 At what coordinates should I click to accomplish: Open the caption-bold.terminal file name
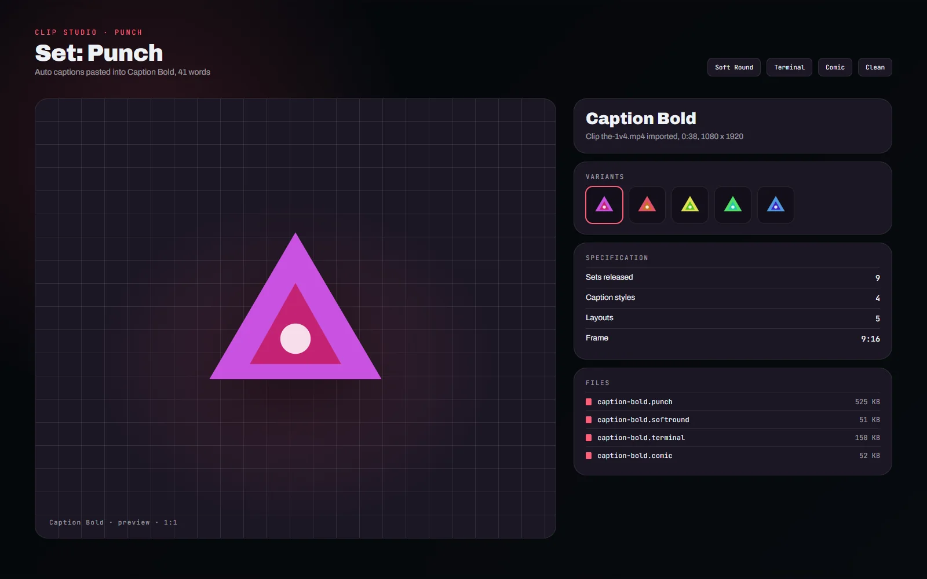coord(641,438)
